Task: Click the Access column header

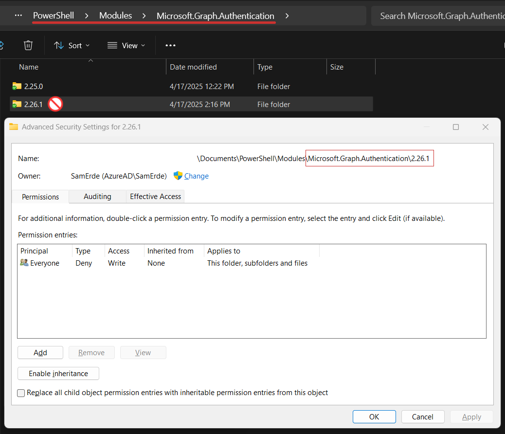Action: click(x=119, y=251)
